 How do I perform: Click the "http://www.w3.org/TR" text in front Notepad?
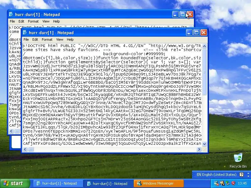(x=176, y=46)
